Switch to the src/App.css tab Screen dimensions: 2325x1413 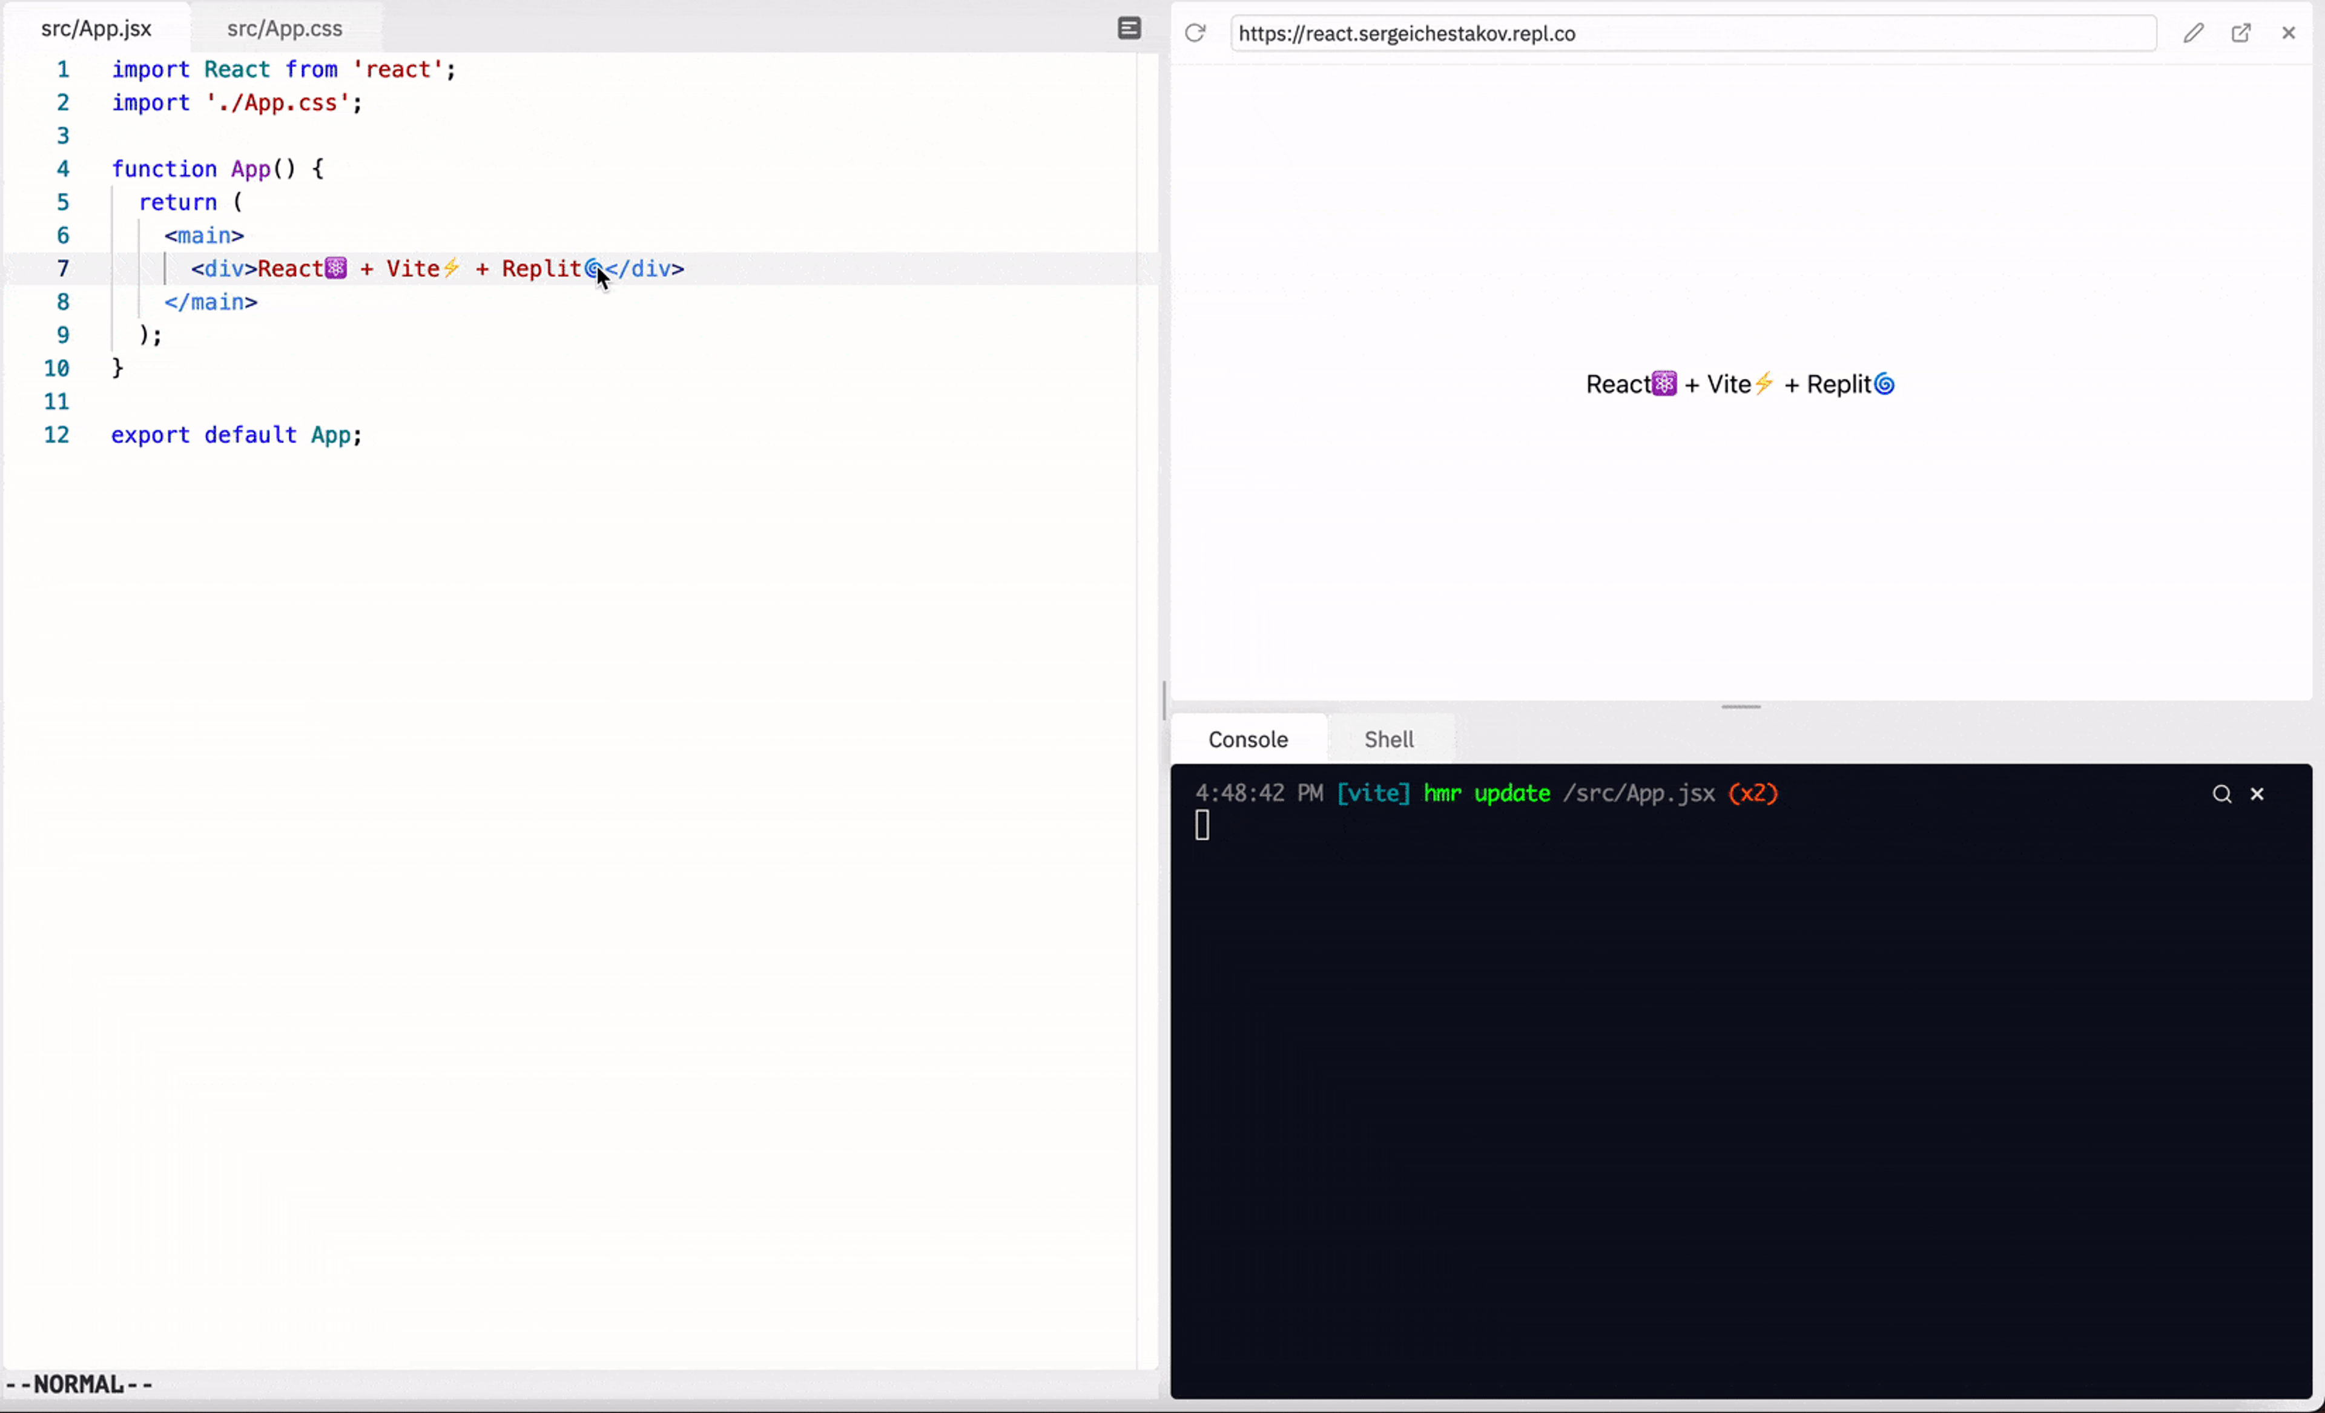click(x=284, y=28)
